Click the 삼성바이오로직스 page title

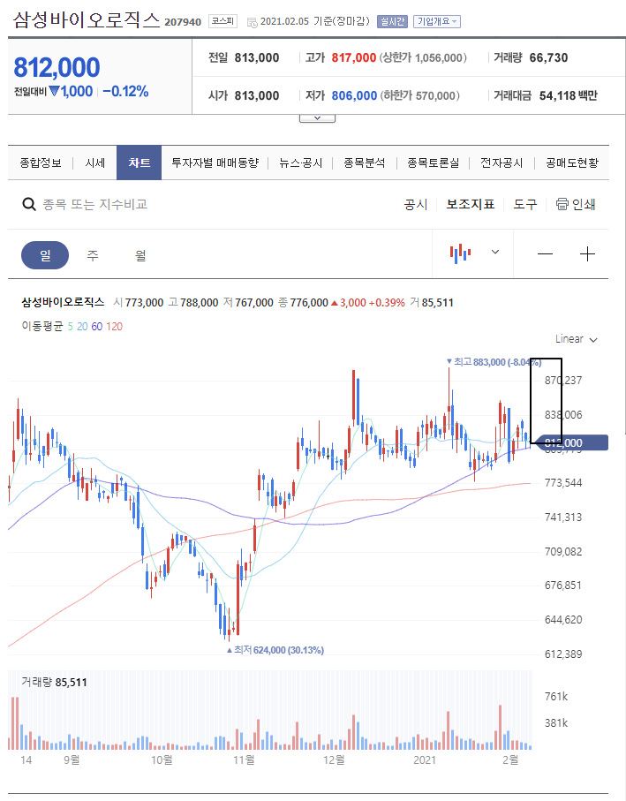click(x=87, y=20)
